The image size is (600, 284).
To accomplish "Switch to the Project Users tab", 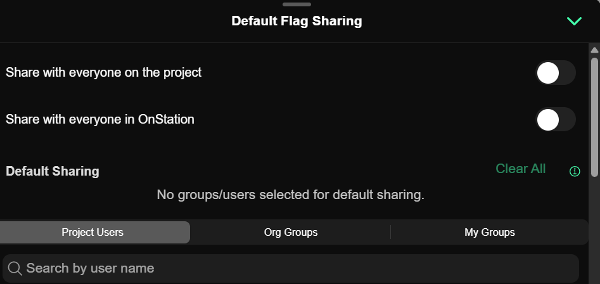I will [93, 232].
